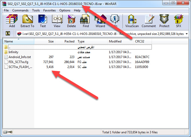Click the password key icon in status bar

click(x=10, y=132)
